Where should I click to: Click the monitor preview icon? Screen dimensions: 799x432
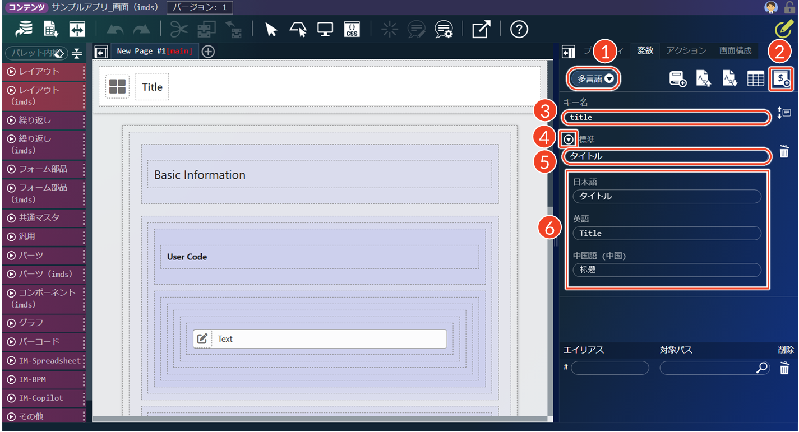click(x=325, y=30)
